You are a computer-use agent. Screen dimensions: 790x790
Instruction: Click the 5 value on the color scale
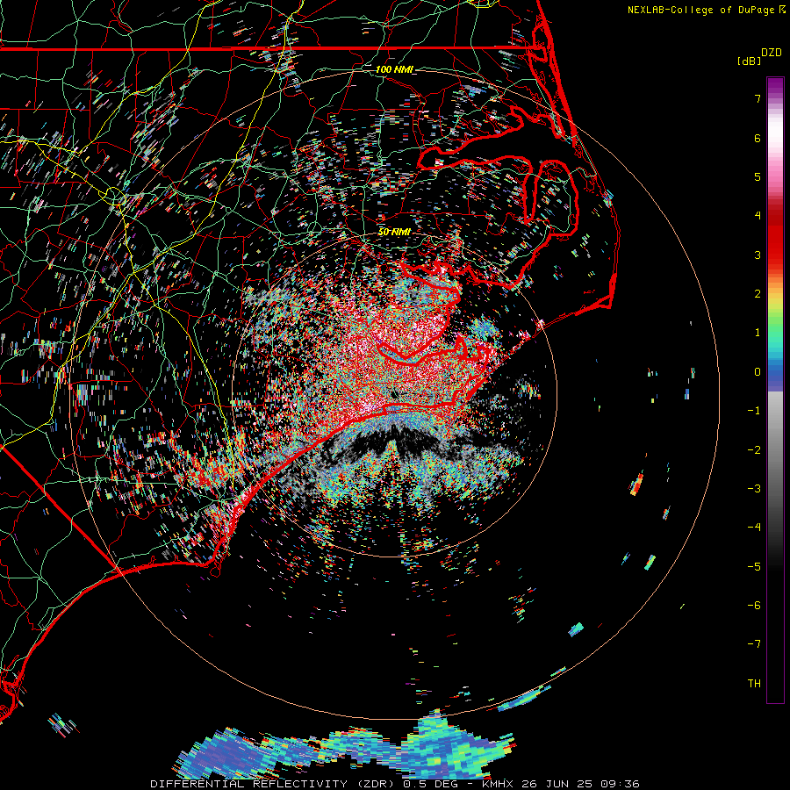[x=758, y=176]
